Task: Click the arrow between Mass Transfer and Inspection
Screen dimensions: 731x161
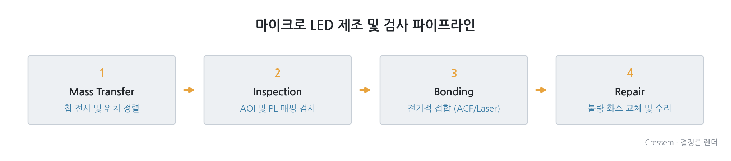Action: pos(189,90)
